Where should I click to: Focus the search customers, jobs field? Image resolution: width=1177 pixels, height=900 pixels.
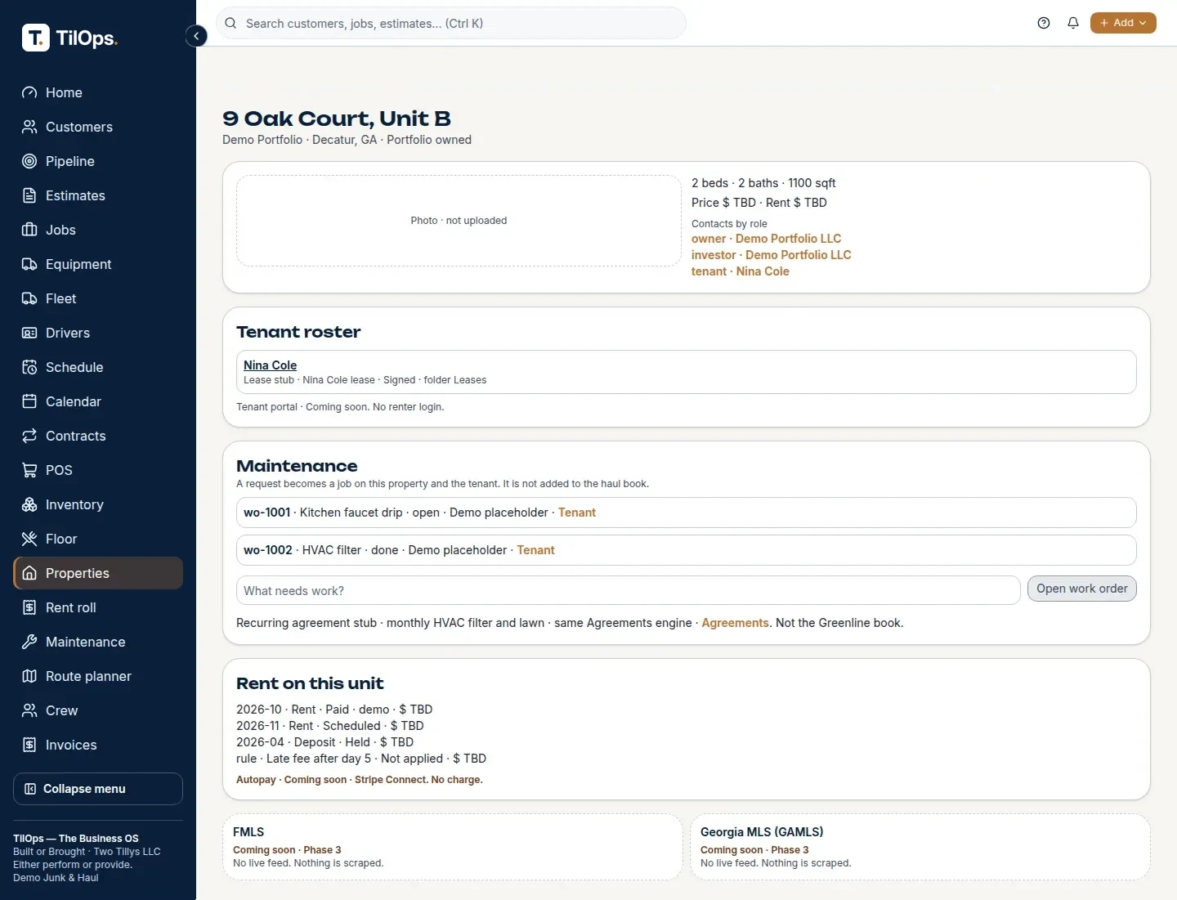click(451, 23)
